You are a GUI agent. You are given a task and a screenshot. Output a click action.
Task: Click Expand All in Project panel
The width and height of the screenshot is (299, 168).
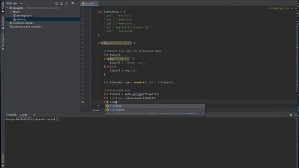coord(62,3)
